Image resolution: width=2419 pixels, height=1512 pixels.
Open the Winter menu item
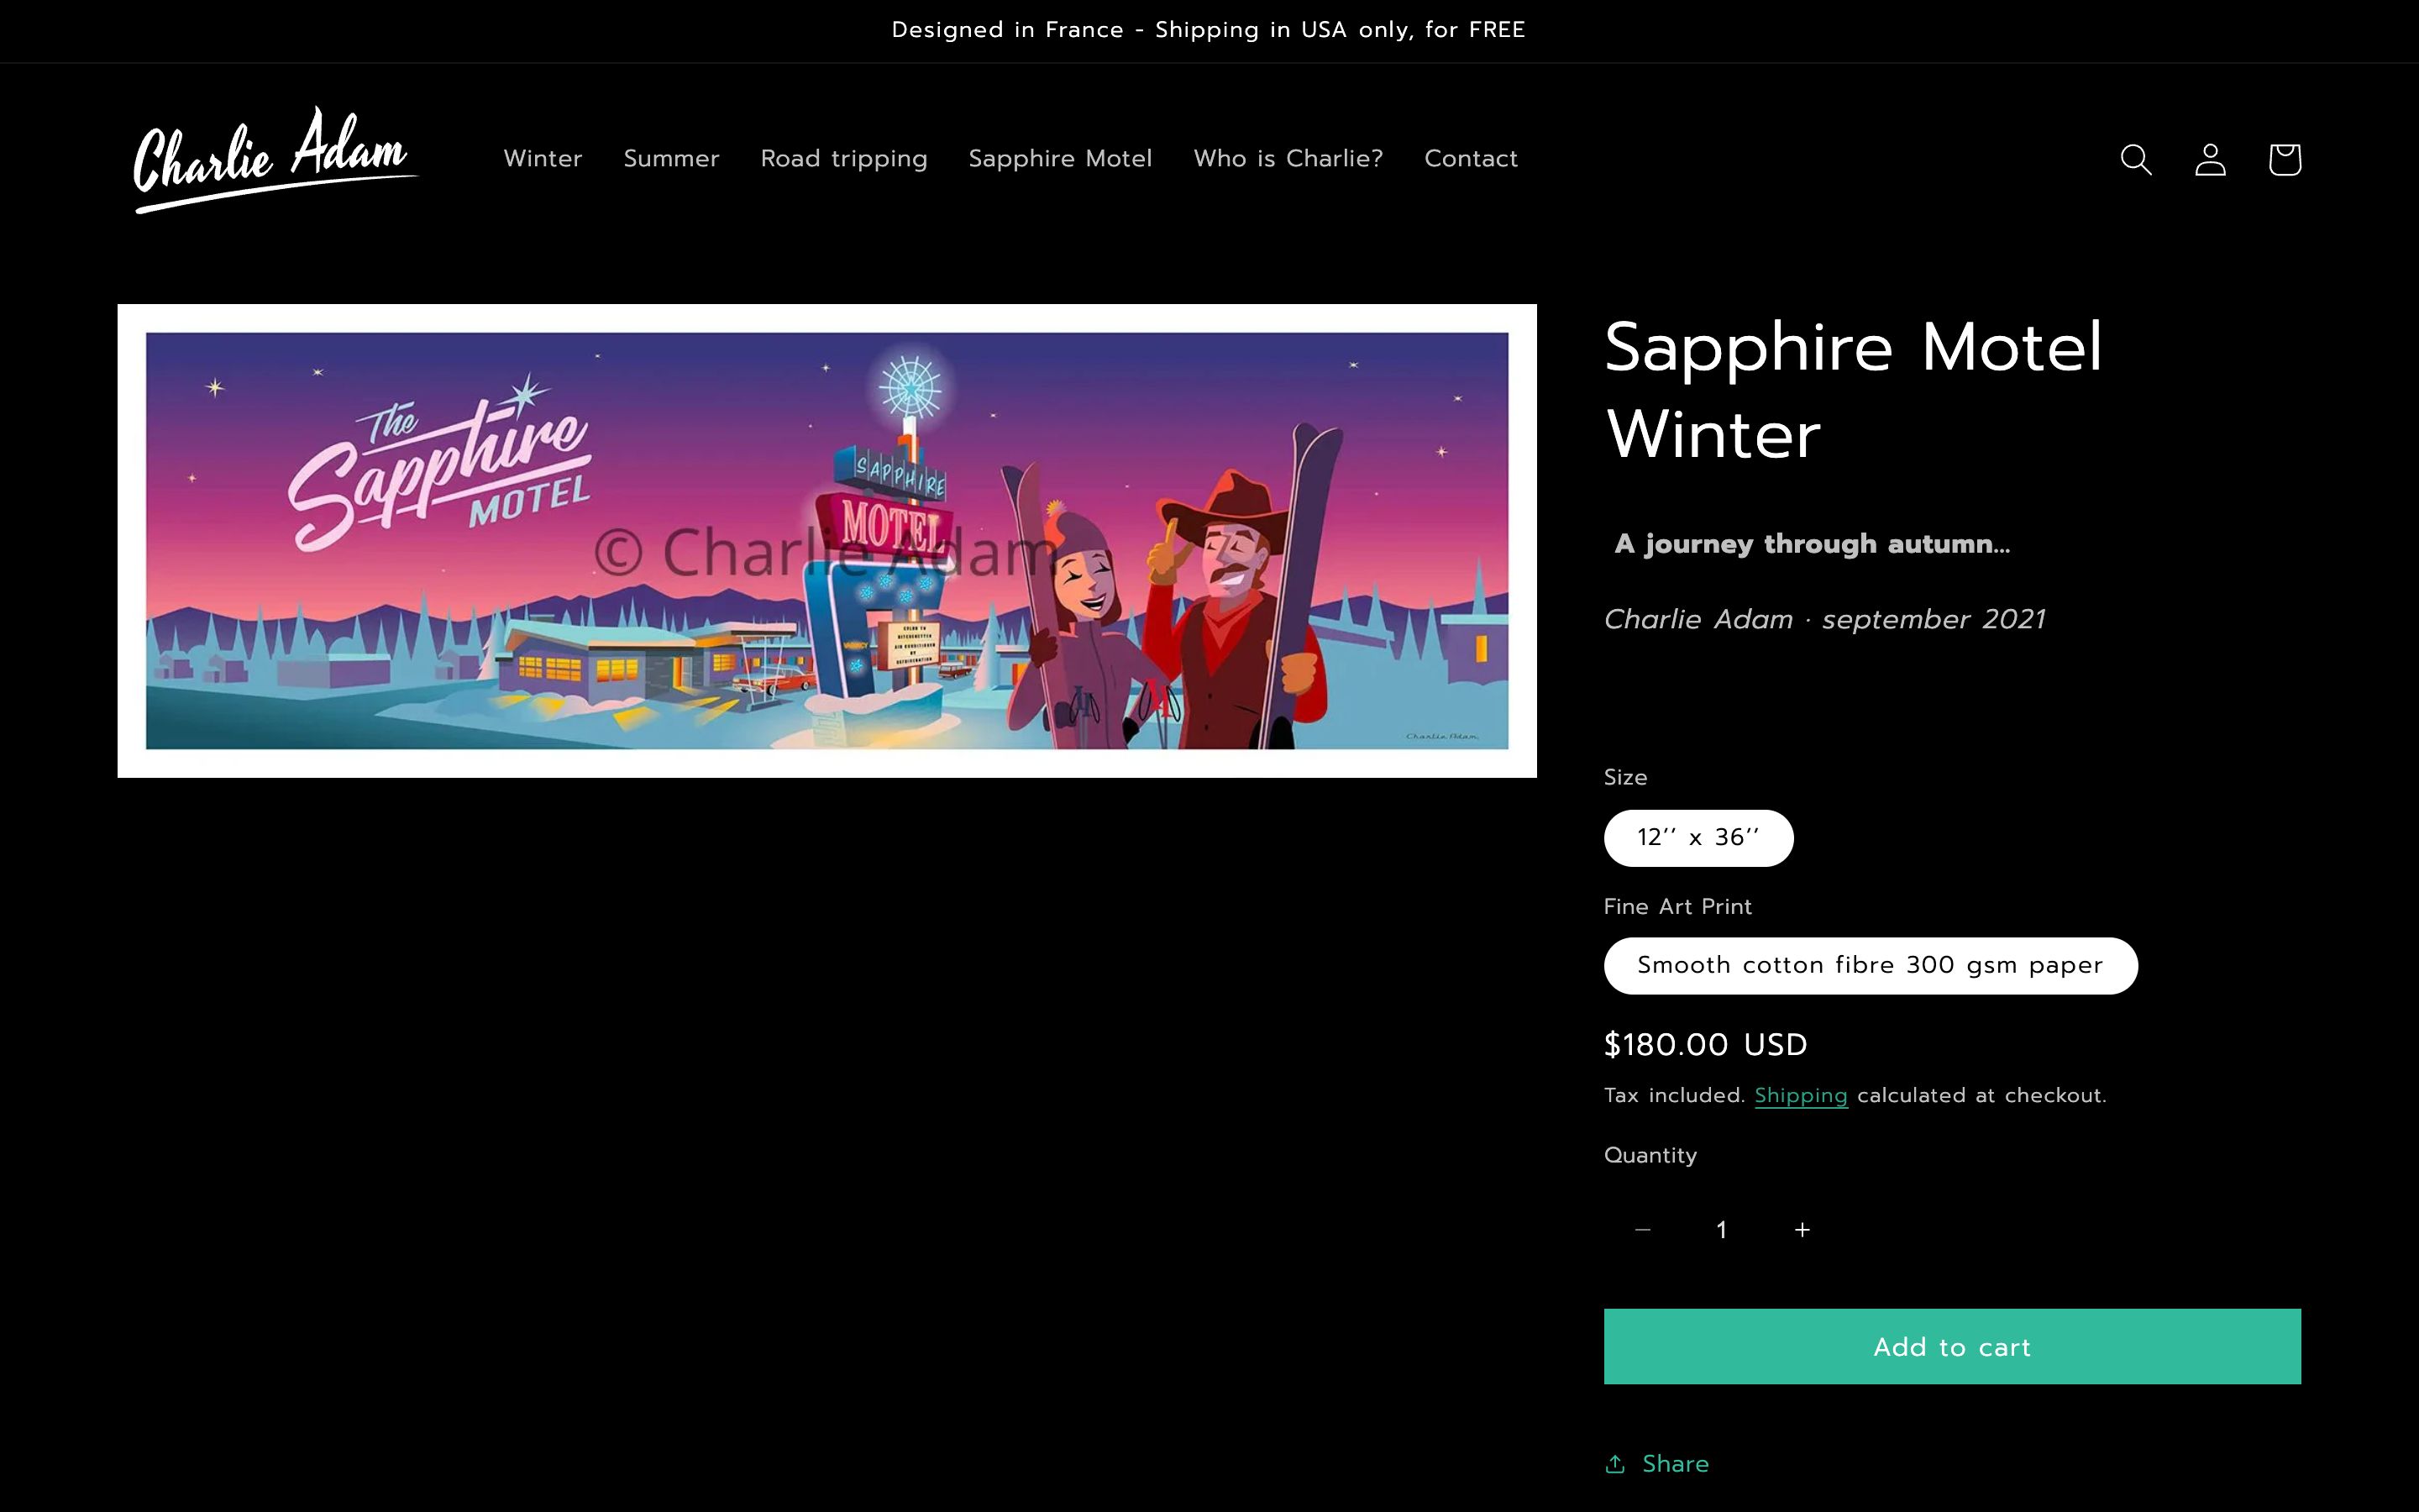543,159
